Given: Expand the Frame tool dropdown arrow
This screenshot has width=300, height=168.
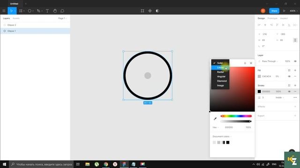Looking at the screenshot, I should pyautogui.click(x=24, y=11).
